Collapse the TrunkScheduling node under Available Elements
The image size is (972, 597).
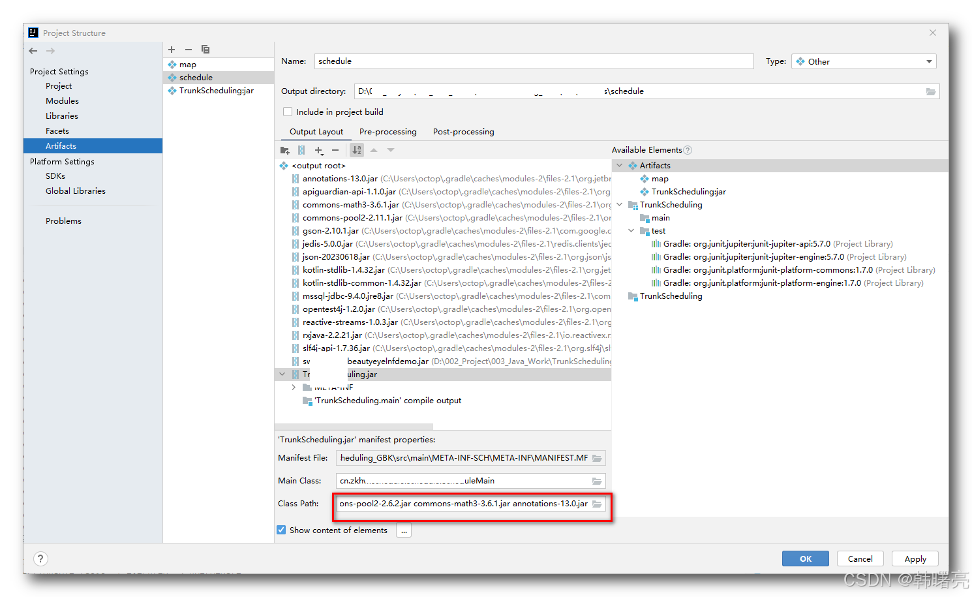[619, 204]
